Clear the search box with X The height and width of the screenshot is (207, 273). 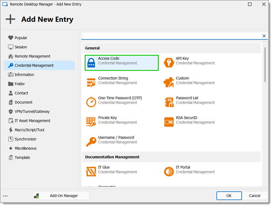[264, 36]
